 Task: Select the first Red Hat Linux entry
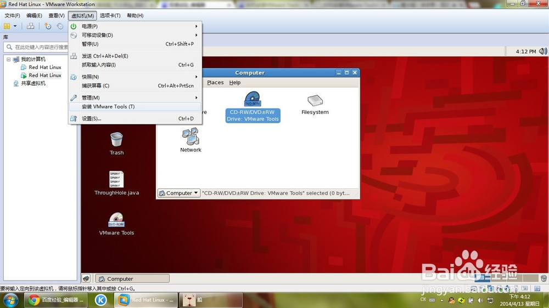point(41,67)
